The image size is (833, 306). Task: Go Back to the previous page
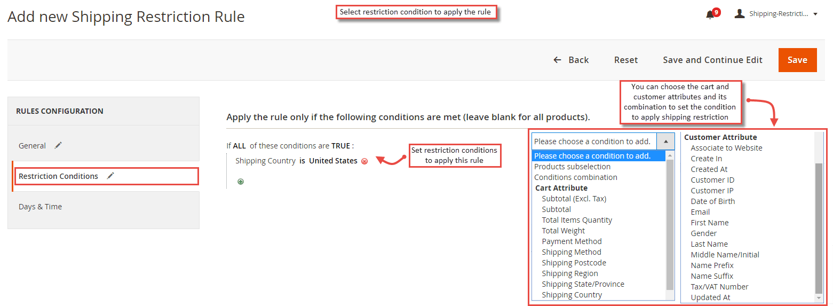[x=571, y=60]
